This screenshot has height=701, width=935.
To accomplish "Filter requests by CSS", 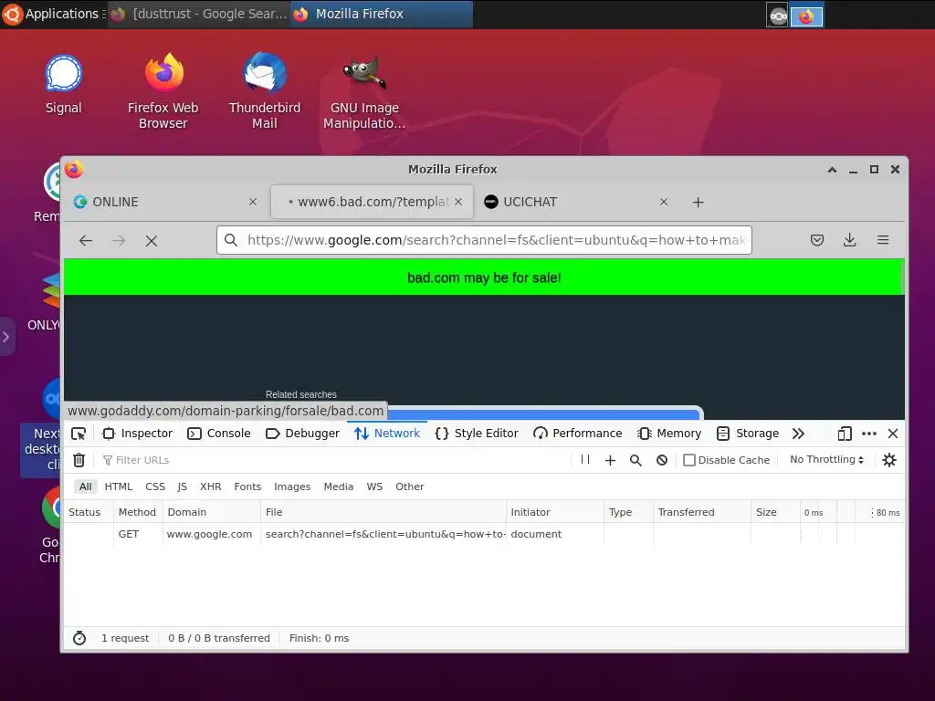I will (x=155, y=487).
